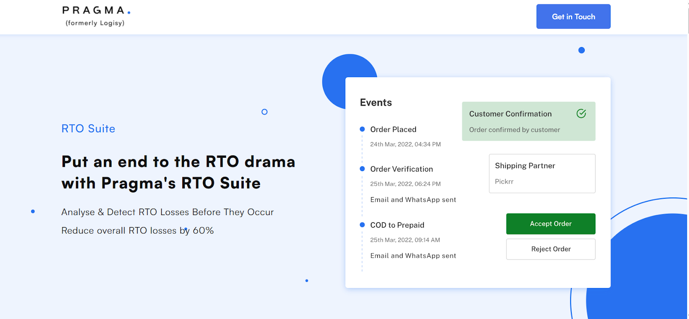The image size is (689, 319).
Task: Click the Get in Touch button
Action: click(573, 16)
